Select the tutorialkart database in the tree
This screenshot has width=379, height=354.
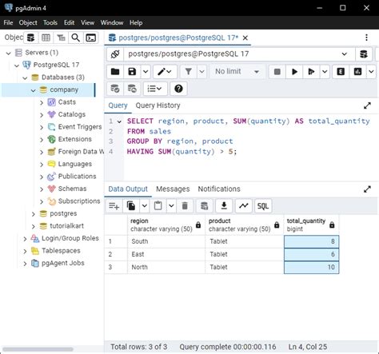(x=66, y=226)
